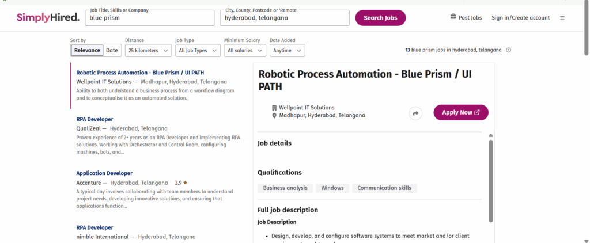Click the Business analysis qualification tag
The height and width of the screenshot is (243, 590).
click(x=285, y=188)
